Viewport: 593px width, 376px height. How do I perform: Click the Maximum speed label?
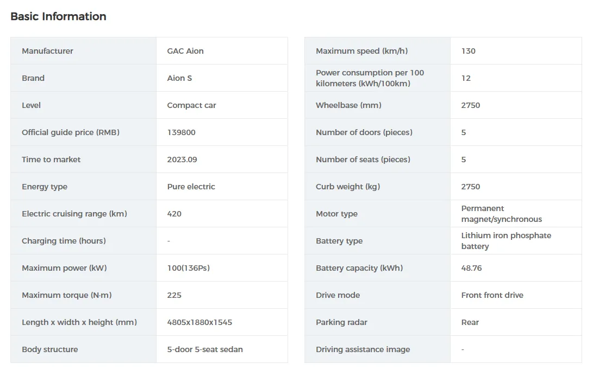coord(361,51)
